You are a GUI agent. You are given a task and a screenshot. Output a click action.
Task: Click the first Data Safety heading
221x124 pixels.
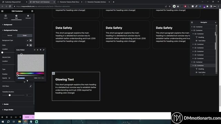(64, 28)
